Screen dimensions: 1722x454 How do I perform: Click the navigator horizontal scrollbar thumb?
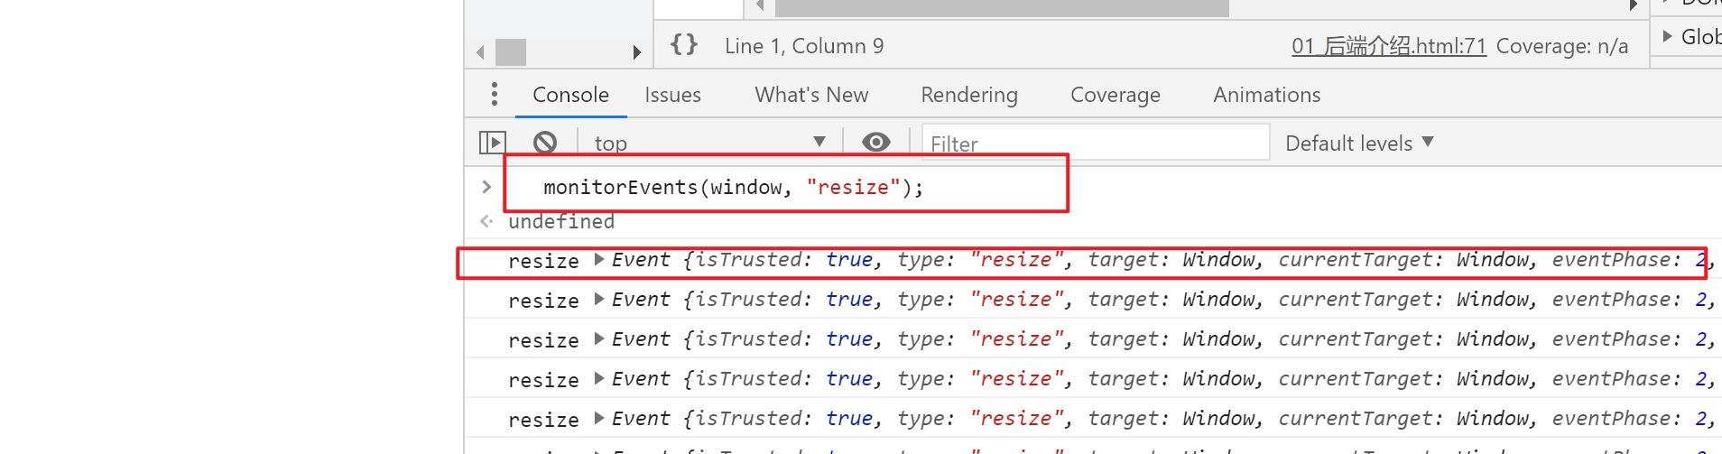511,52
